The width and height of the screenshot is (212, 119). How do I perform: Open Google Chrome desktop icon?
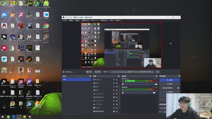[46, 28]
